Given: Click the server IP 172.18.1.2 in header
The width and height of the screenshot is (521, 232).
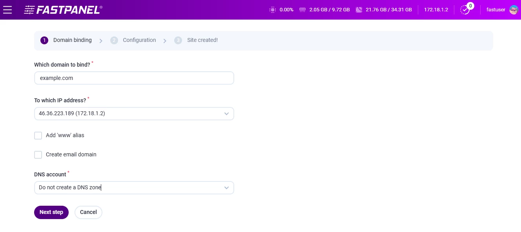Looking at the screenshot, I should point(436,9).
